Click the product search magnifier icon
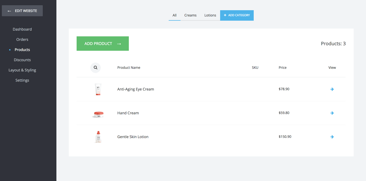Screen dimensions: 366x181 [96, 68]
